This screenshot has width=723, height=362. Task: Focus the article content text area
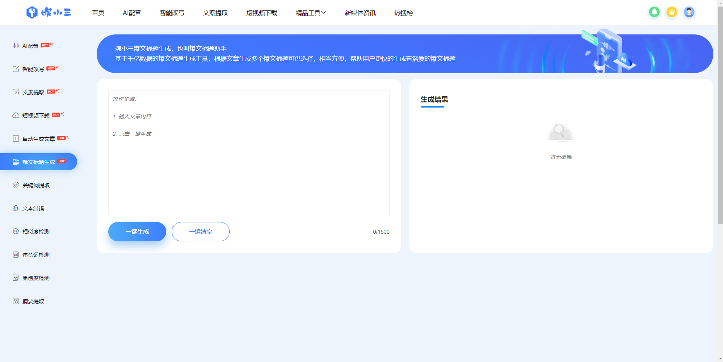coord(249,152)
